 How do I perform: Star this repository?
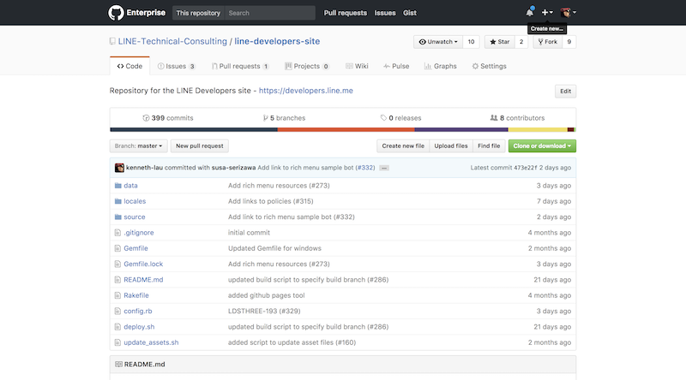click(500, 42)
